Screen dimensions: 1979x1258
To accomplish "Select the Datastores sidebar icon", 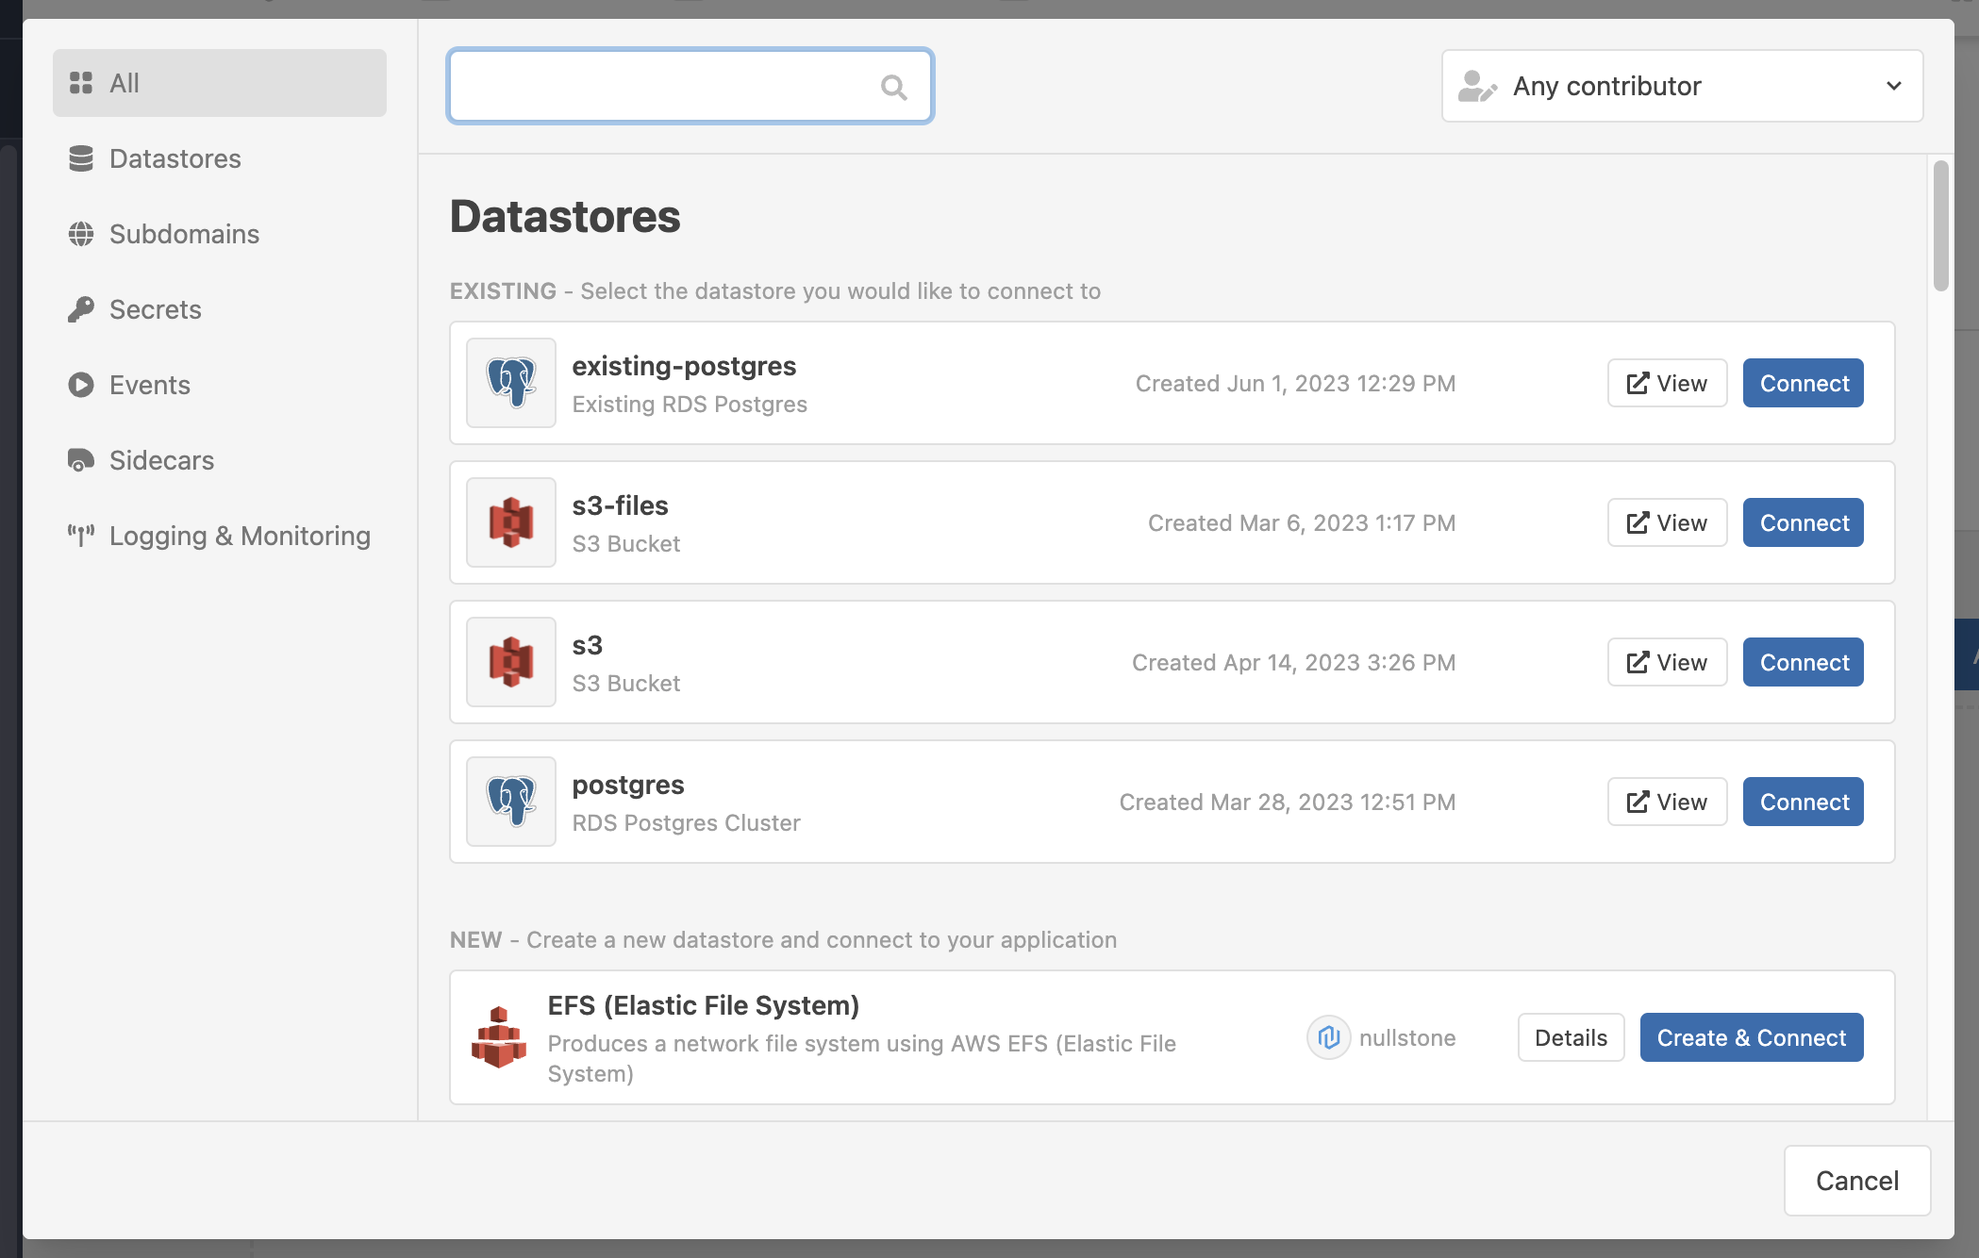I will tap(81, 157).
